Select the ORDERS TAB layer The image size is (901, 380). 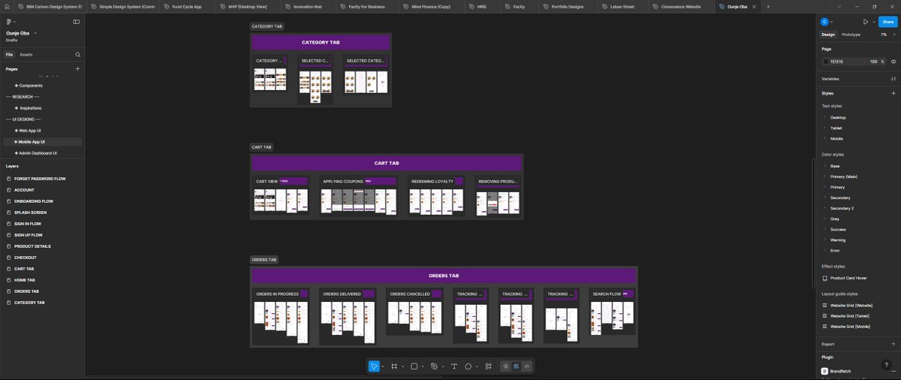click(26, 291)
